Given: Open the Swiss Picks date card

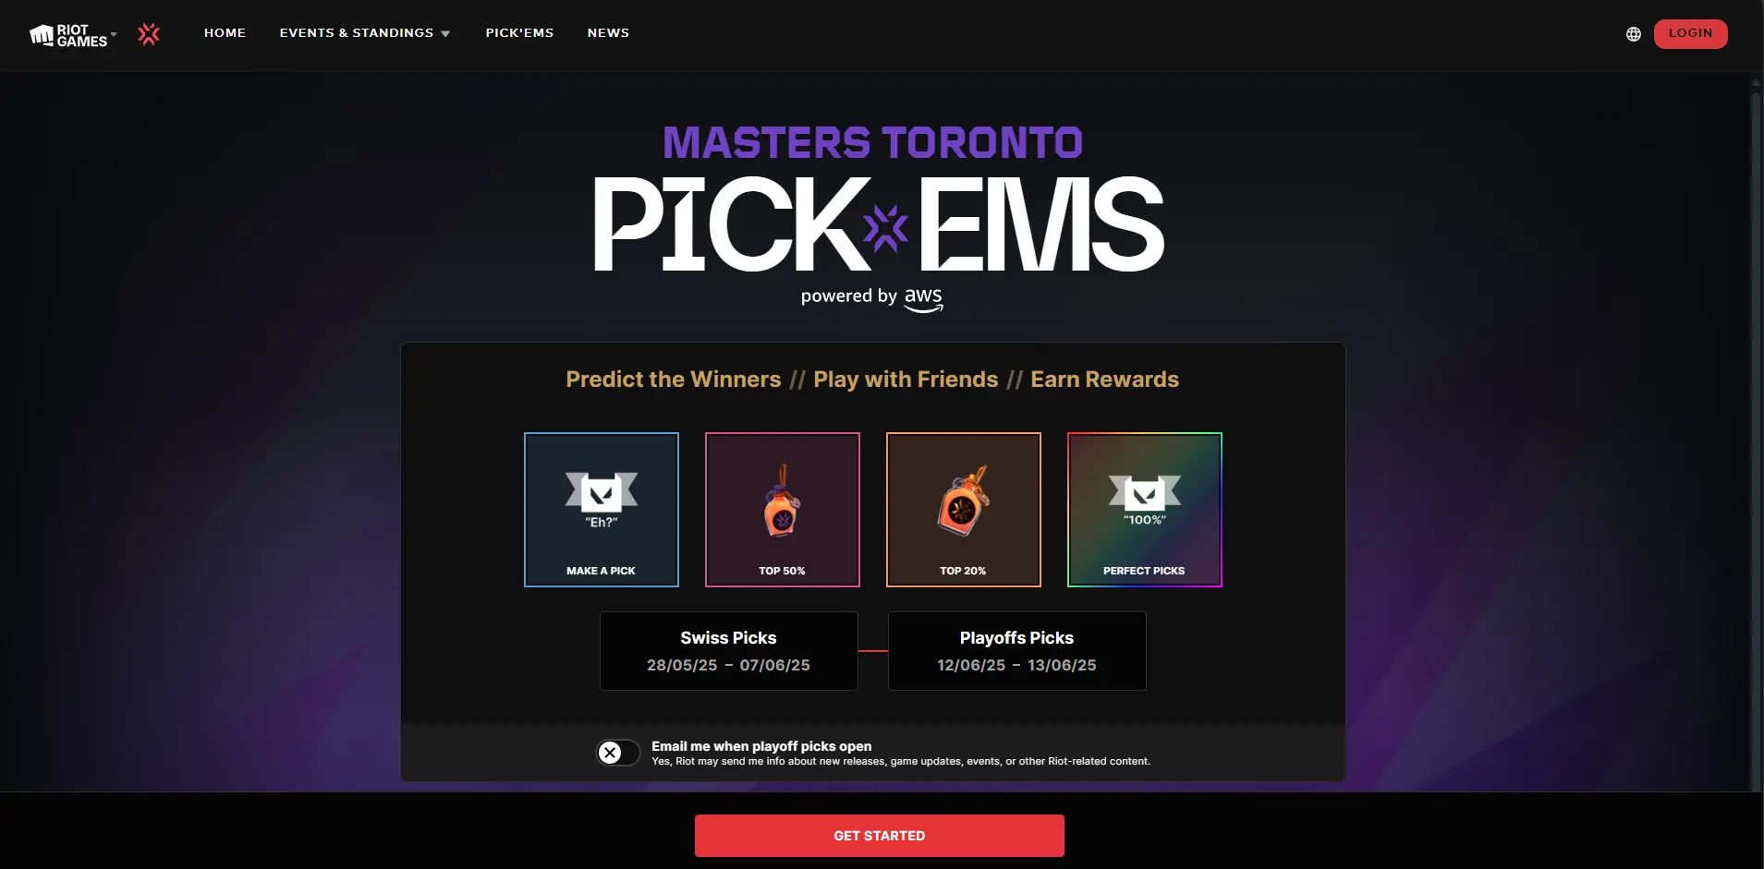Looking at the screenshot, I should point(729,651).
